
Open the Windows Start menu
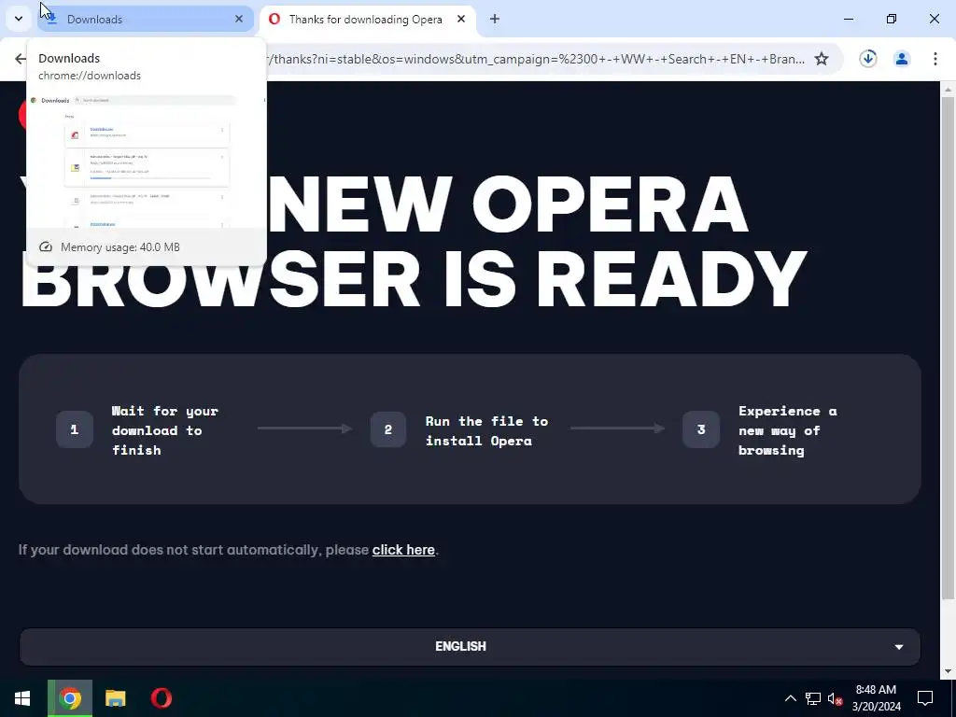22,698
